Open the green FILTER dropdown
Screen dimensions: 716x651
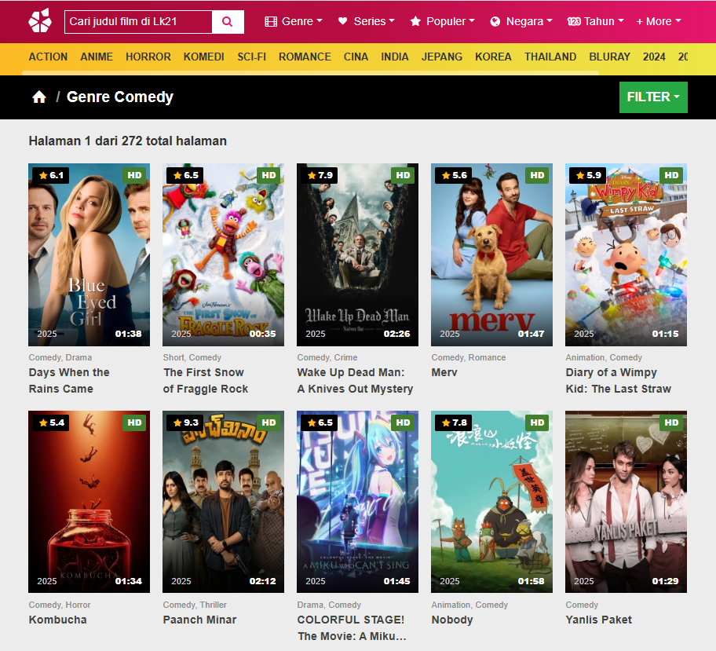pyautogui.click(x=653, y=97)
